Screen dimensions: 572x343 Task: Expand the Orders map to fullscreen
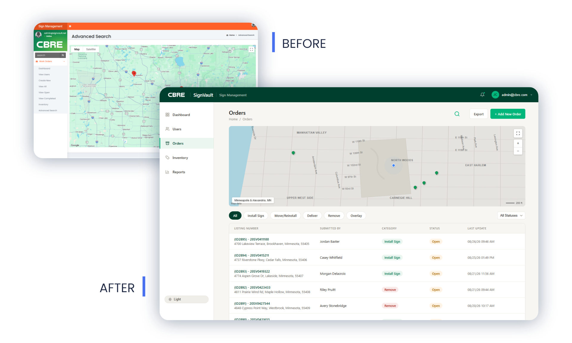(518, 133)
